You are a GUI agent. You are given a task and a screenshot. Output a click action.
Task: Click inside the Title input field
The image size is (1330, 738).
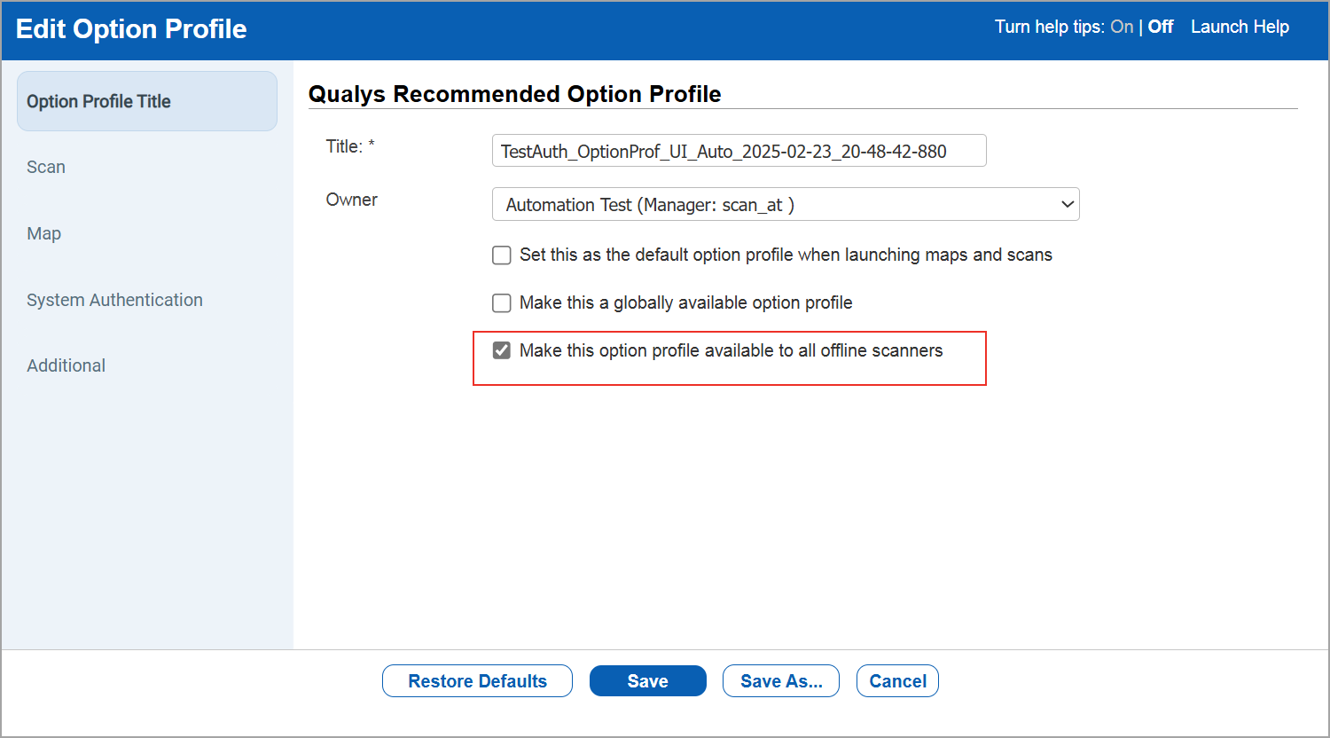[x=739, y=150]
